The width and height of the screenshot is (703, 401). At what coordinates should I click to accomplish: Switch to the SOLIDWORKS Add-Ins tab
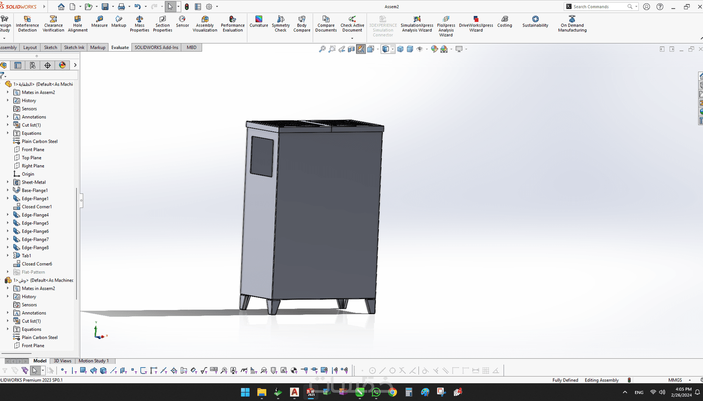156,48
